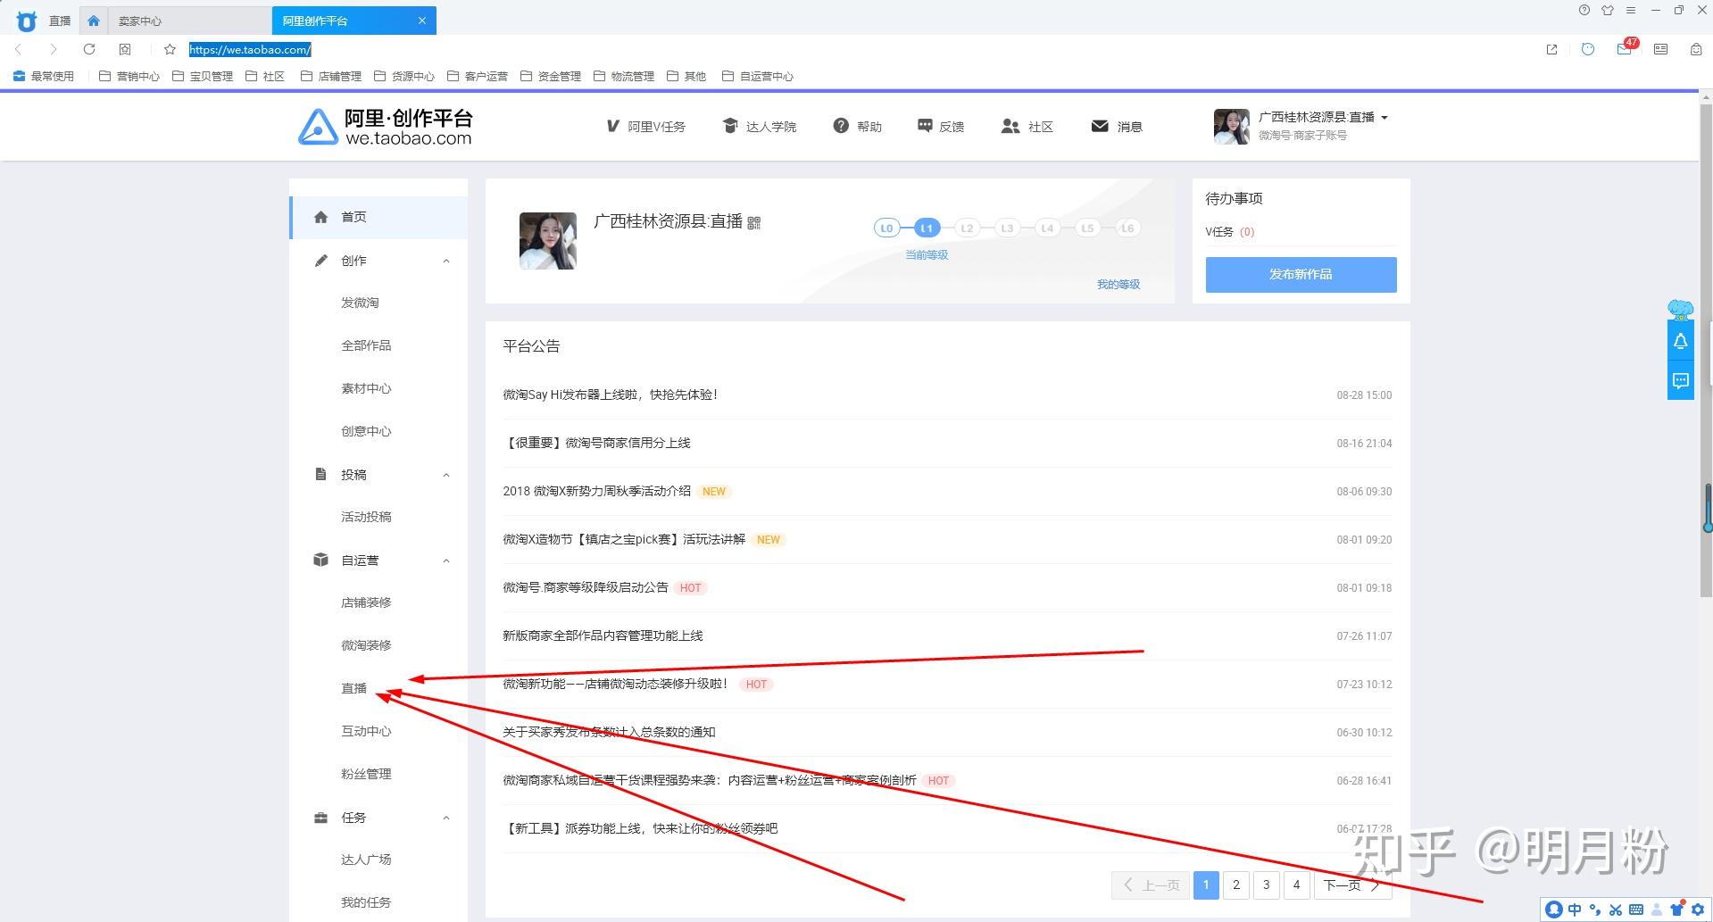1713x922 pixels.
Task: Open 帮助 help link
Action: pos(857,127)
